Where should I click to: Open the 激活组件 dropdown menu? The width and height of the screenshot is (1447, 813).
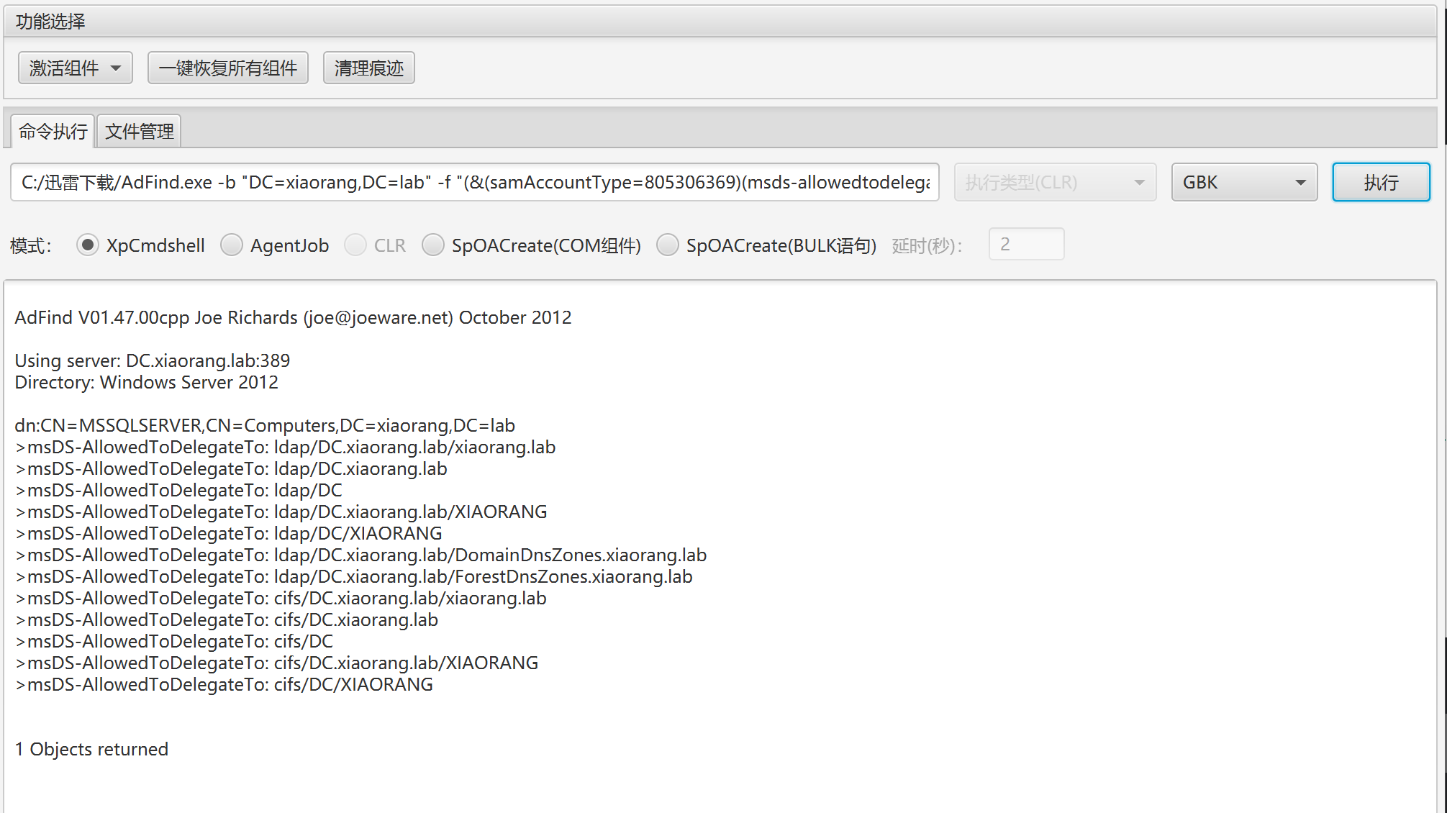(x=75, y=68)
